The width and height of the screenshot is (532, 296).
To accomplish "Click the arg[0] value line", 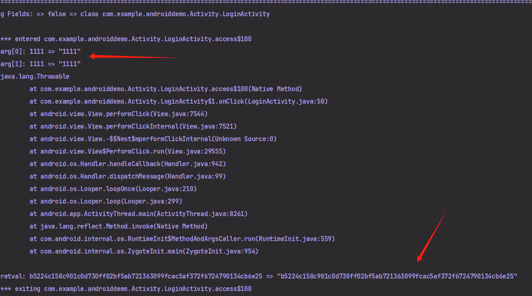I will coord(40,52).
